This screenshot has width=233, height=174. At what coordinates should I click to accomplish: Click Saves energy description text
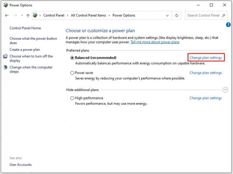130,78
